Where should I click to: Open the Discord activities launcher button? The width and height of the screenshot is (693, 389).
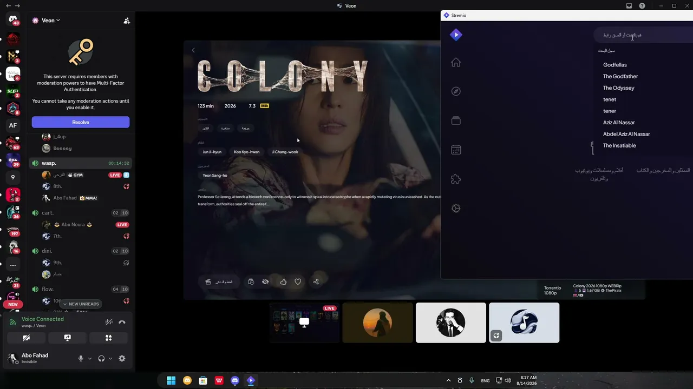(108, 338)
